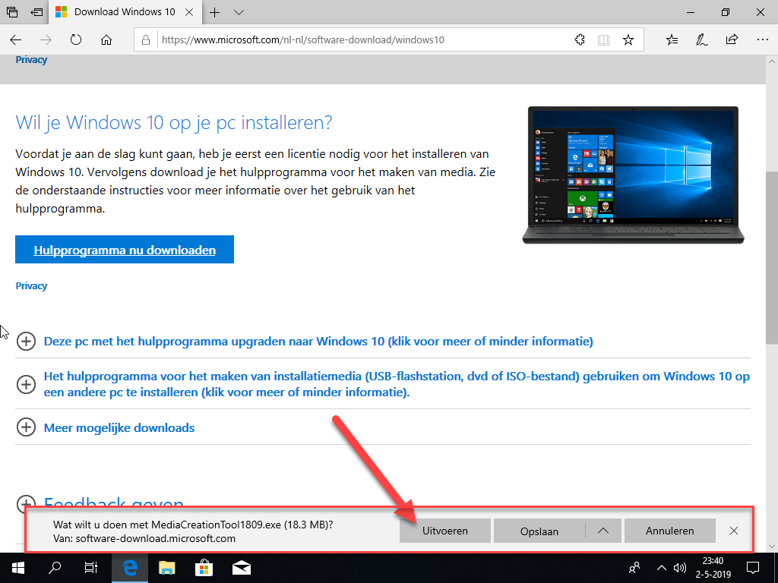Image resolution: width=778 pixels, height=583 pixels.
Task: Open the browser home page
Action: (x=106, y=39)
